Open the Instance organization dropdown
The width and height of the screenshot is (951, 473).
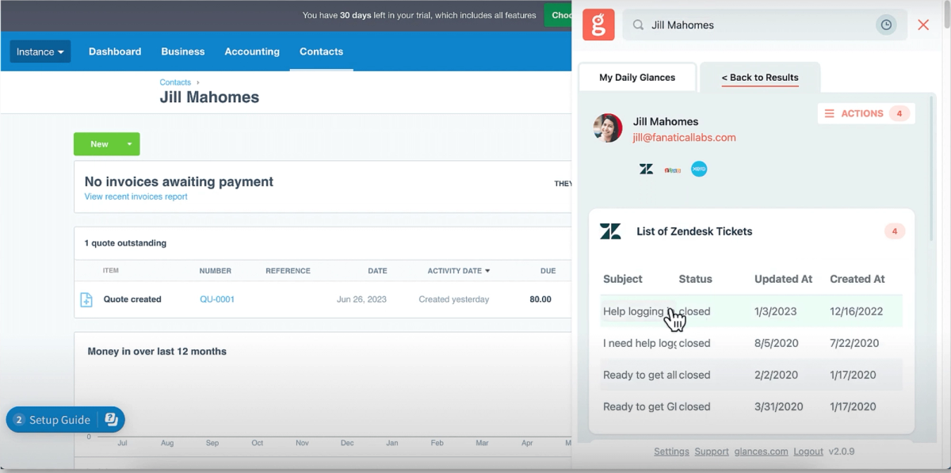click(x=40, y=51)
